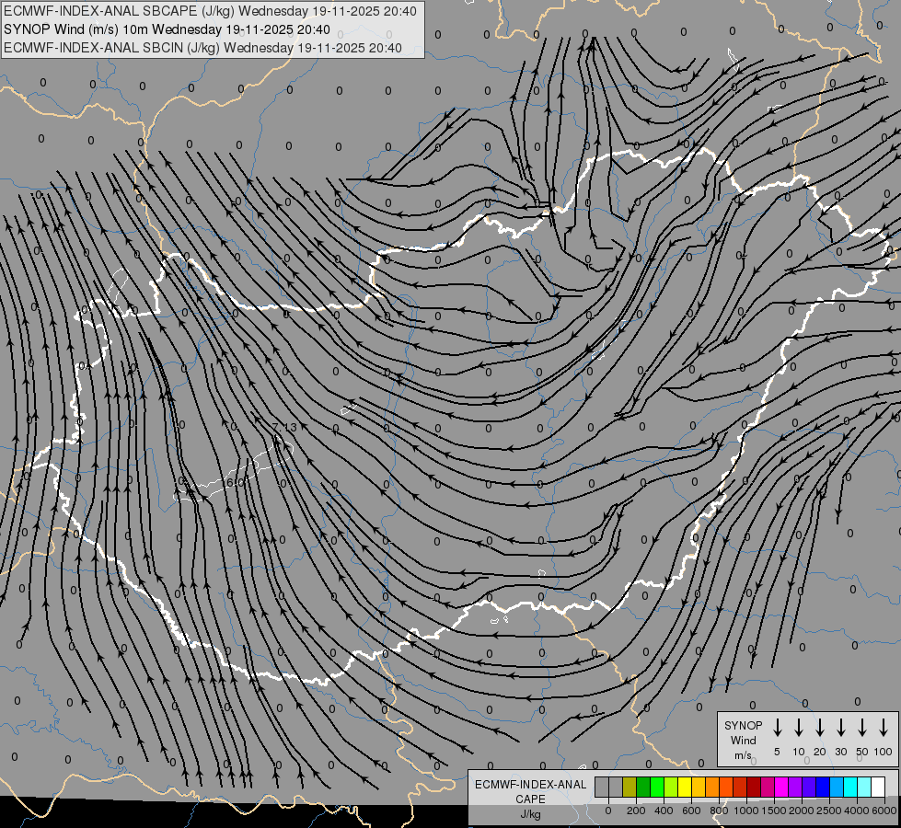
Task: Click the wind arrow above 100 m/s
Action: (884, 728)
